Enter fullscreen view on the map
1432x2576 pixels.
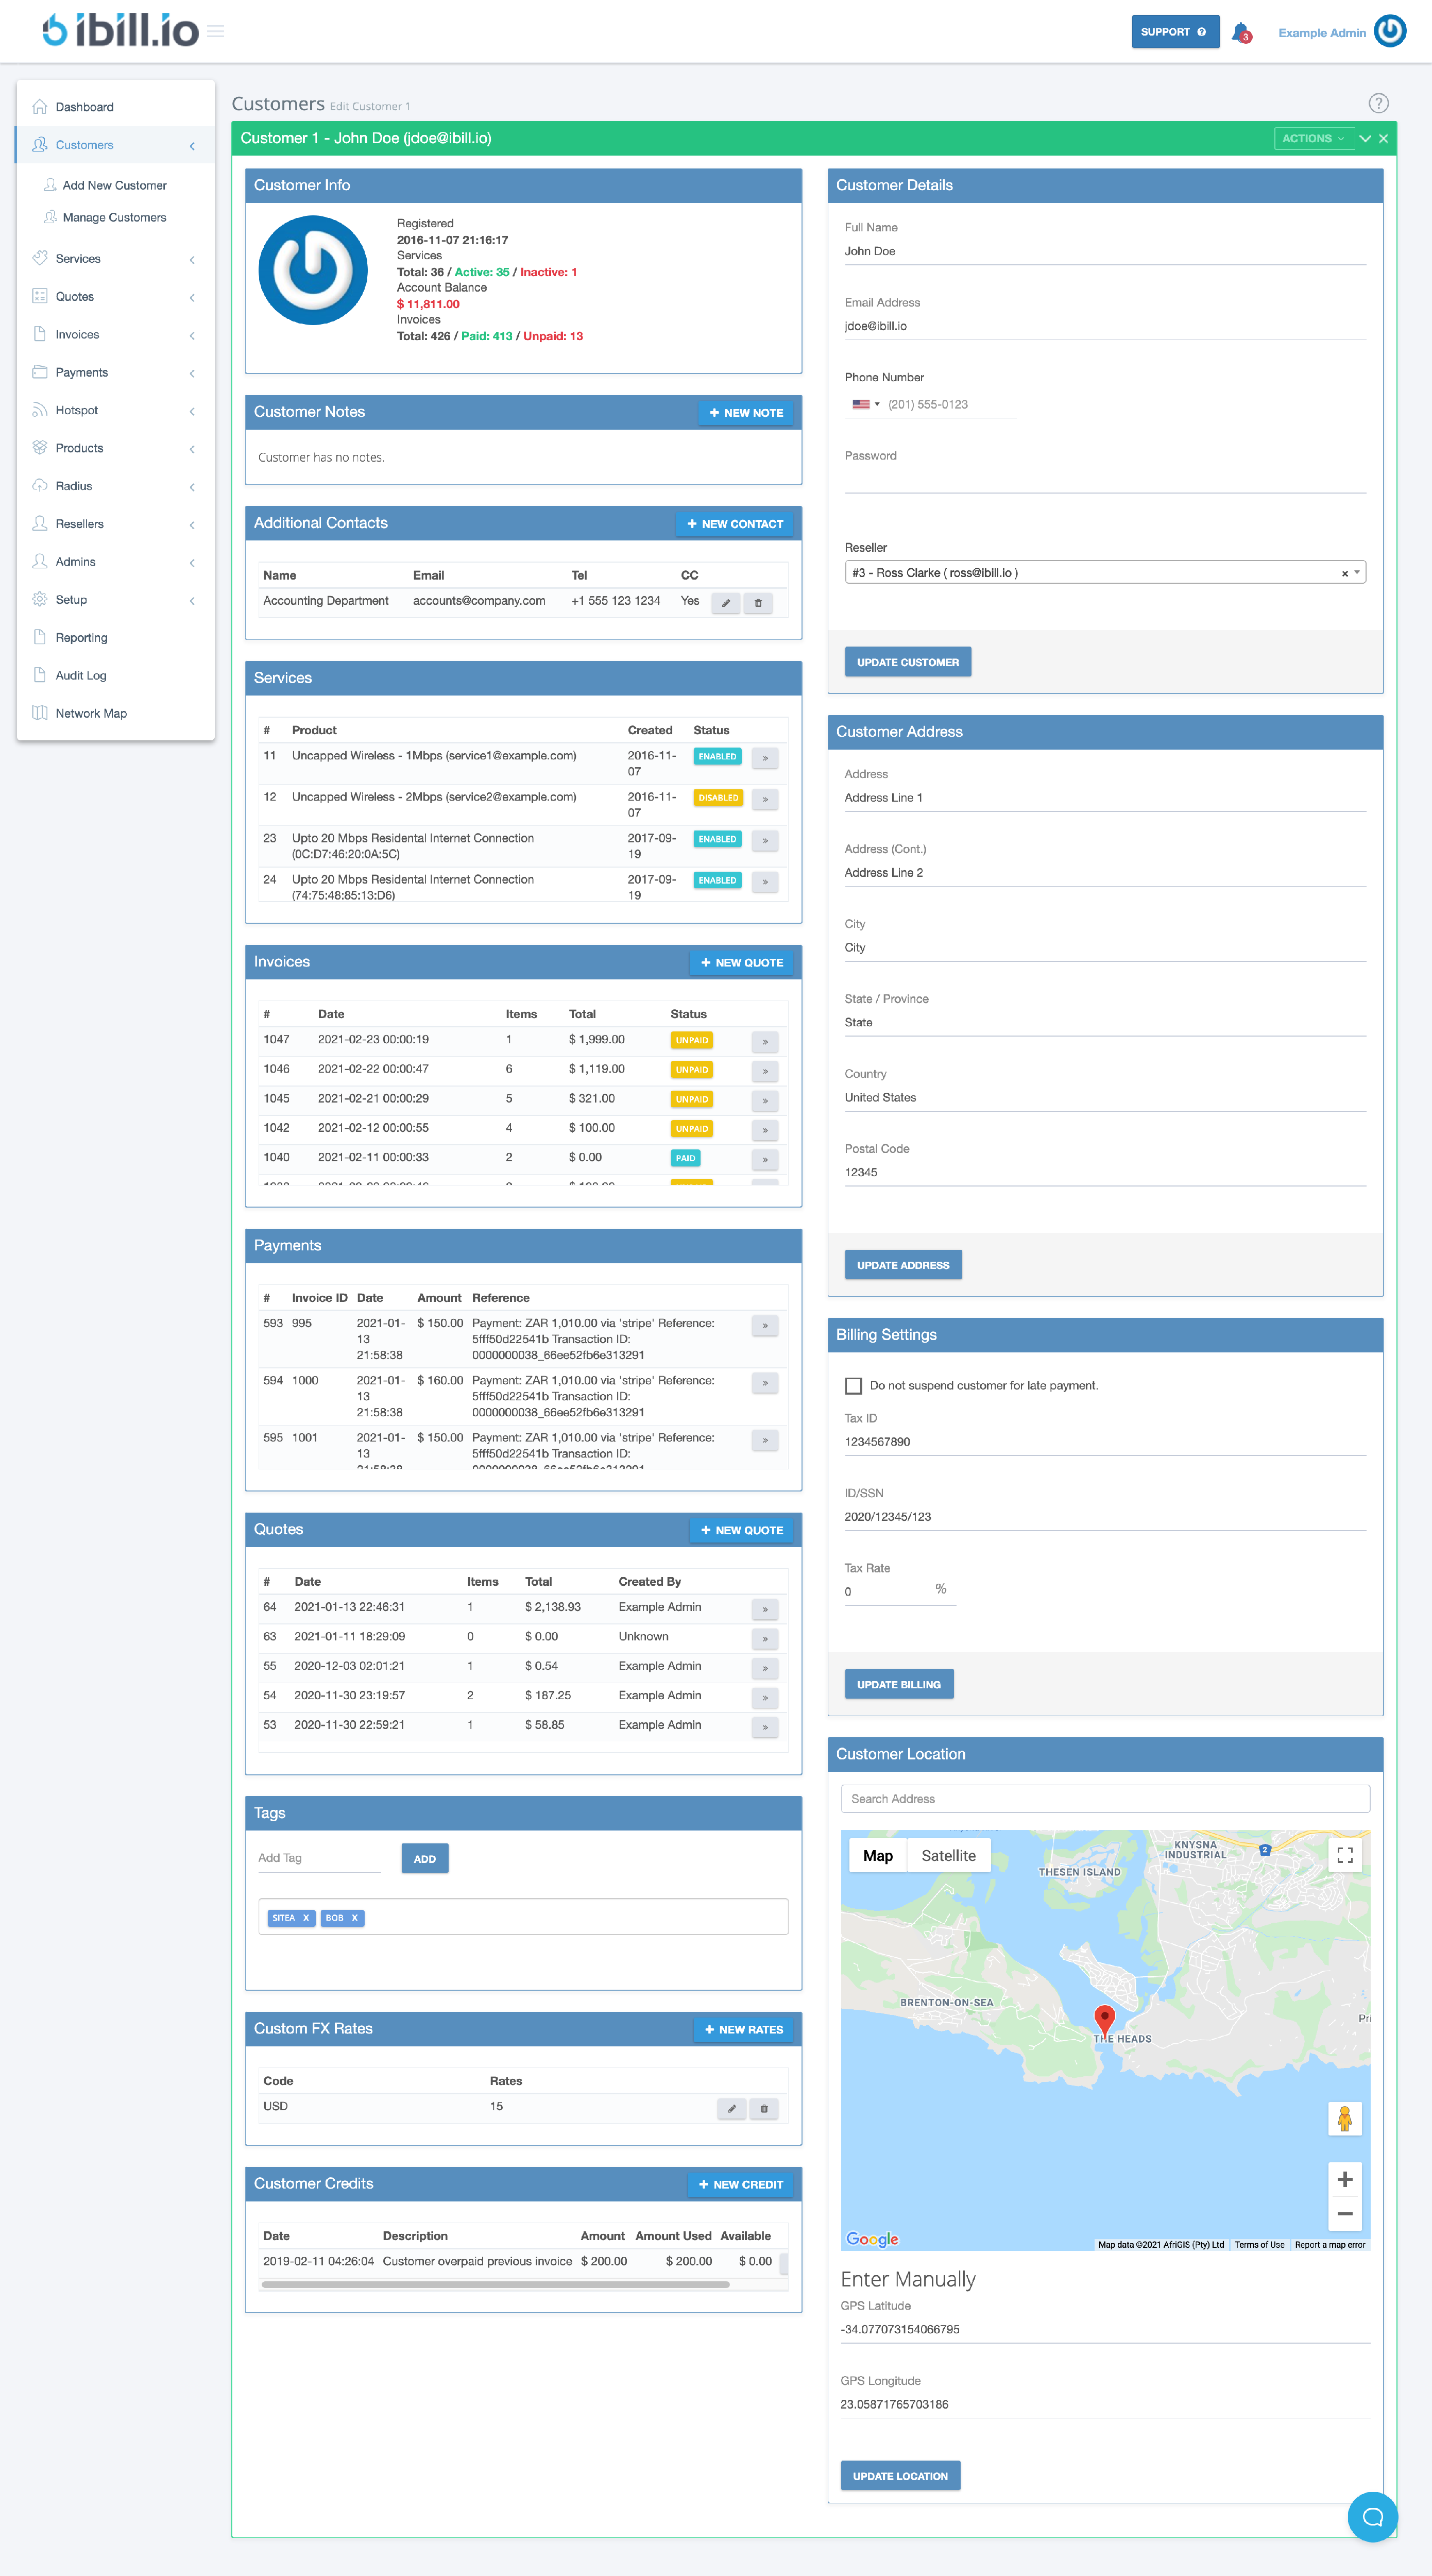[1344, 1855]
